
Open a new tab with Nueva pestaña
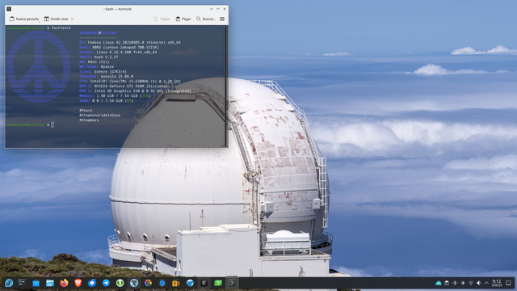click(24, 19)
